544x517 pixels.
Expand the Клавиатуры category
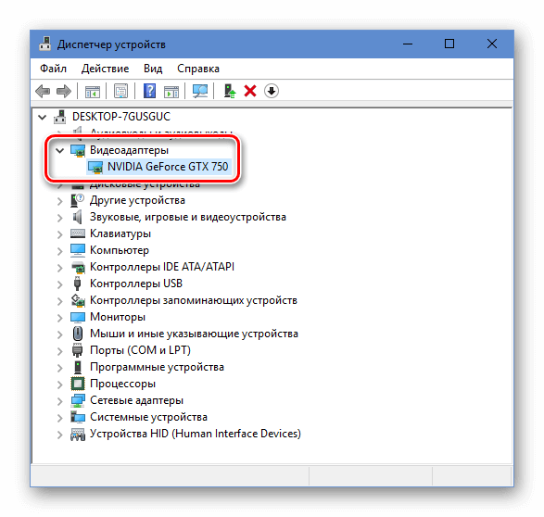[x=60, y=234]
